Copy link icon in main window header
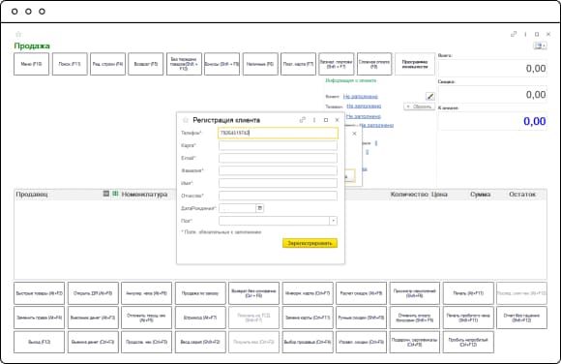This screenshot has width=561, height=364. point(514,35)
